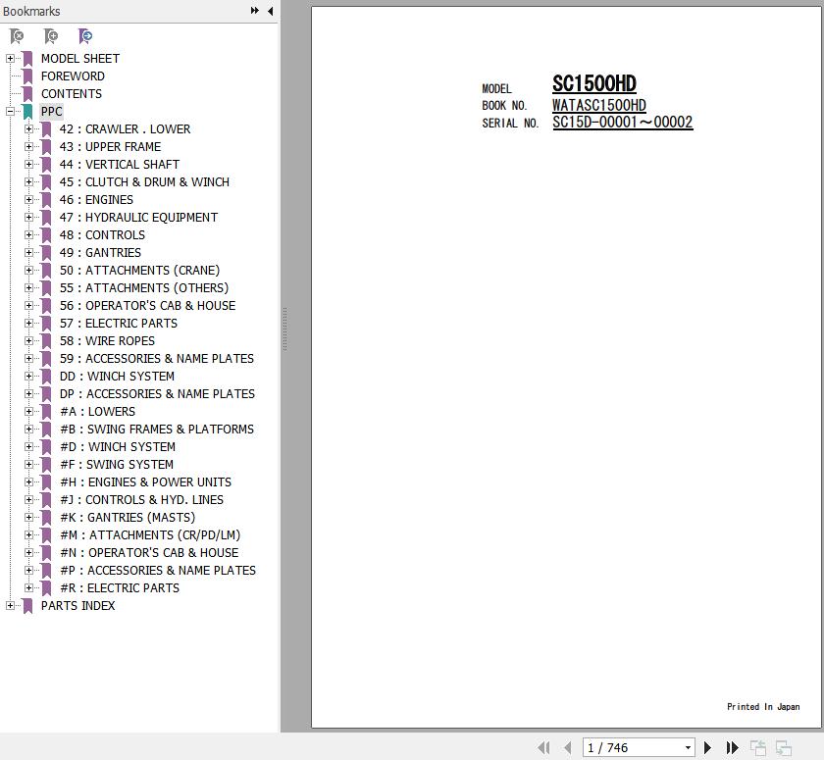Open 49 : GANTRIES bookmark

[x=100, y=253]
